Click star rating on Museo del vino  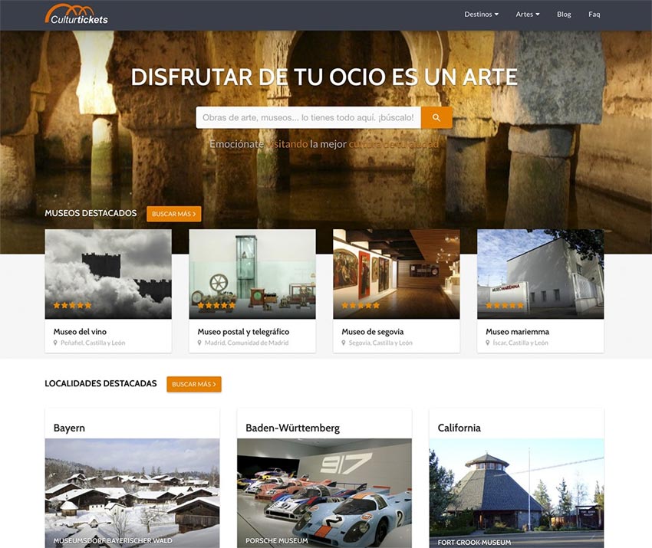72,305
